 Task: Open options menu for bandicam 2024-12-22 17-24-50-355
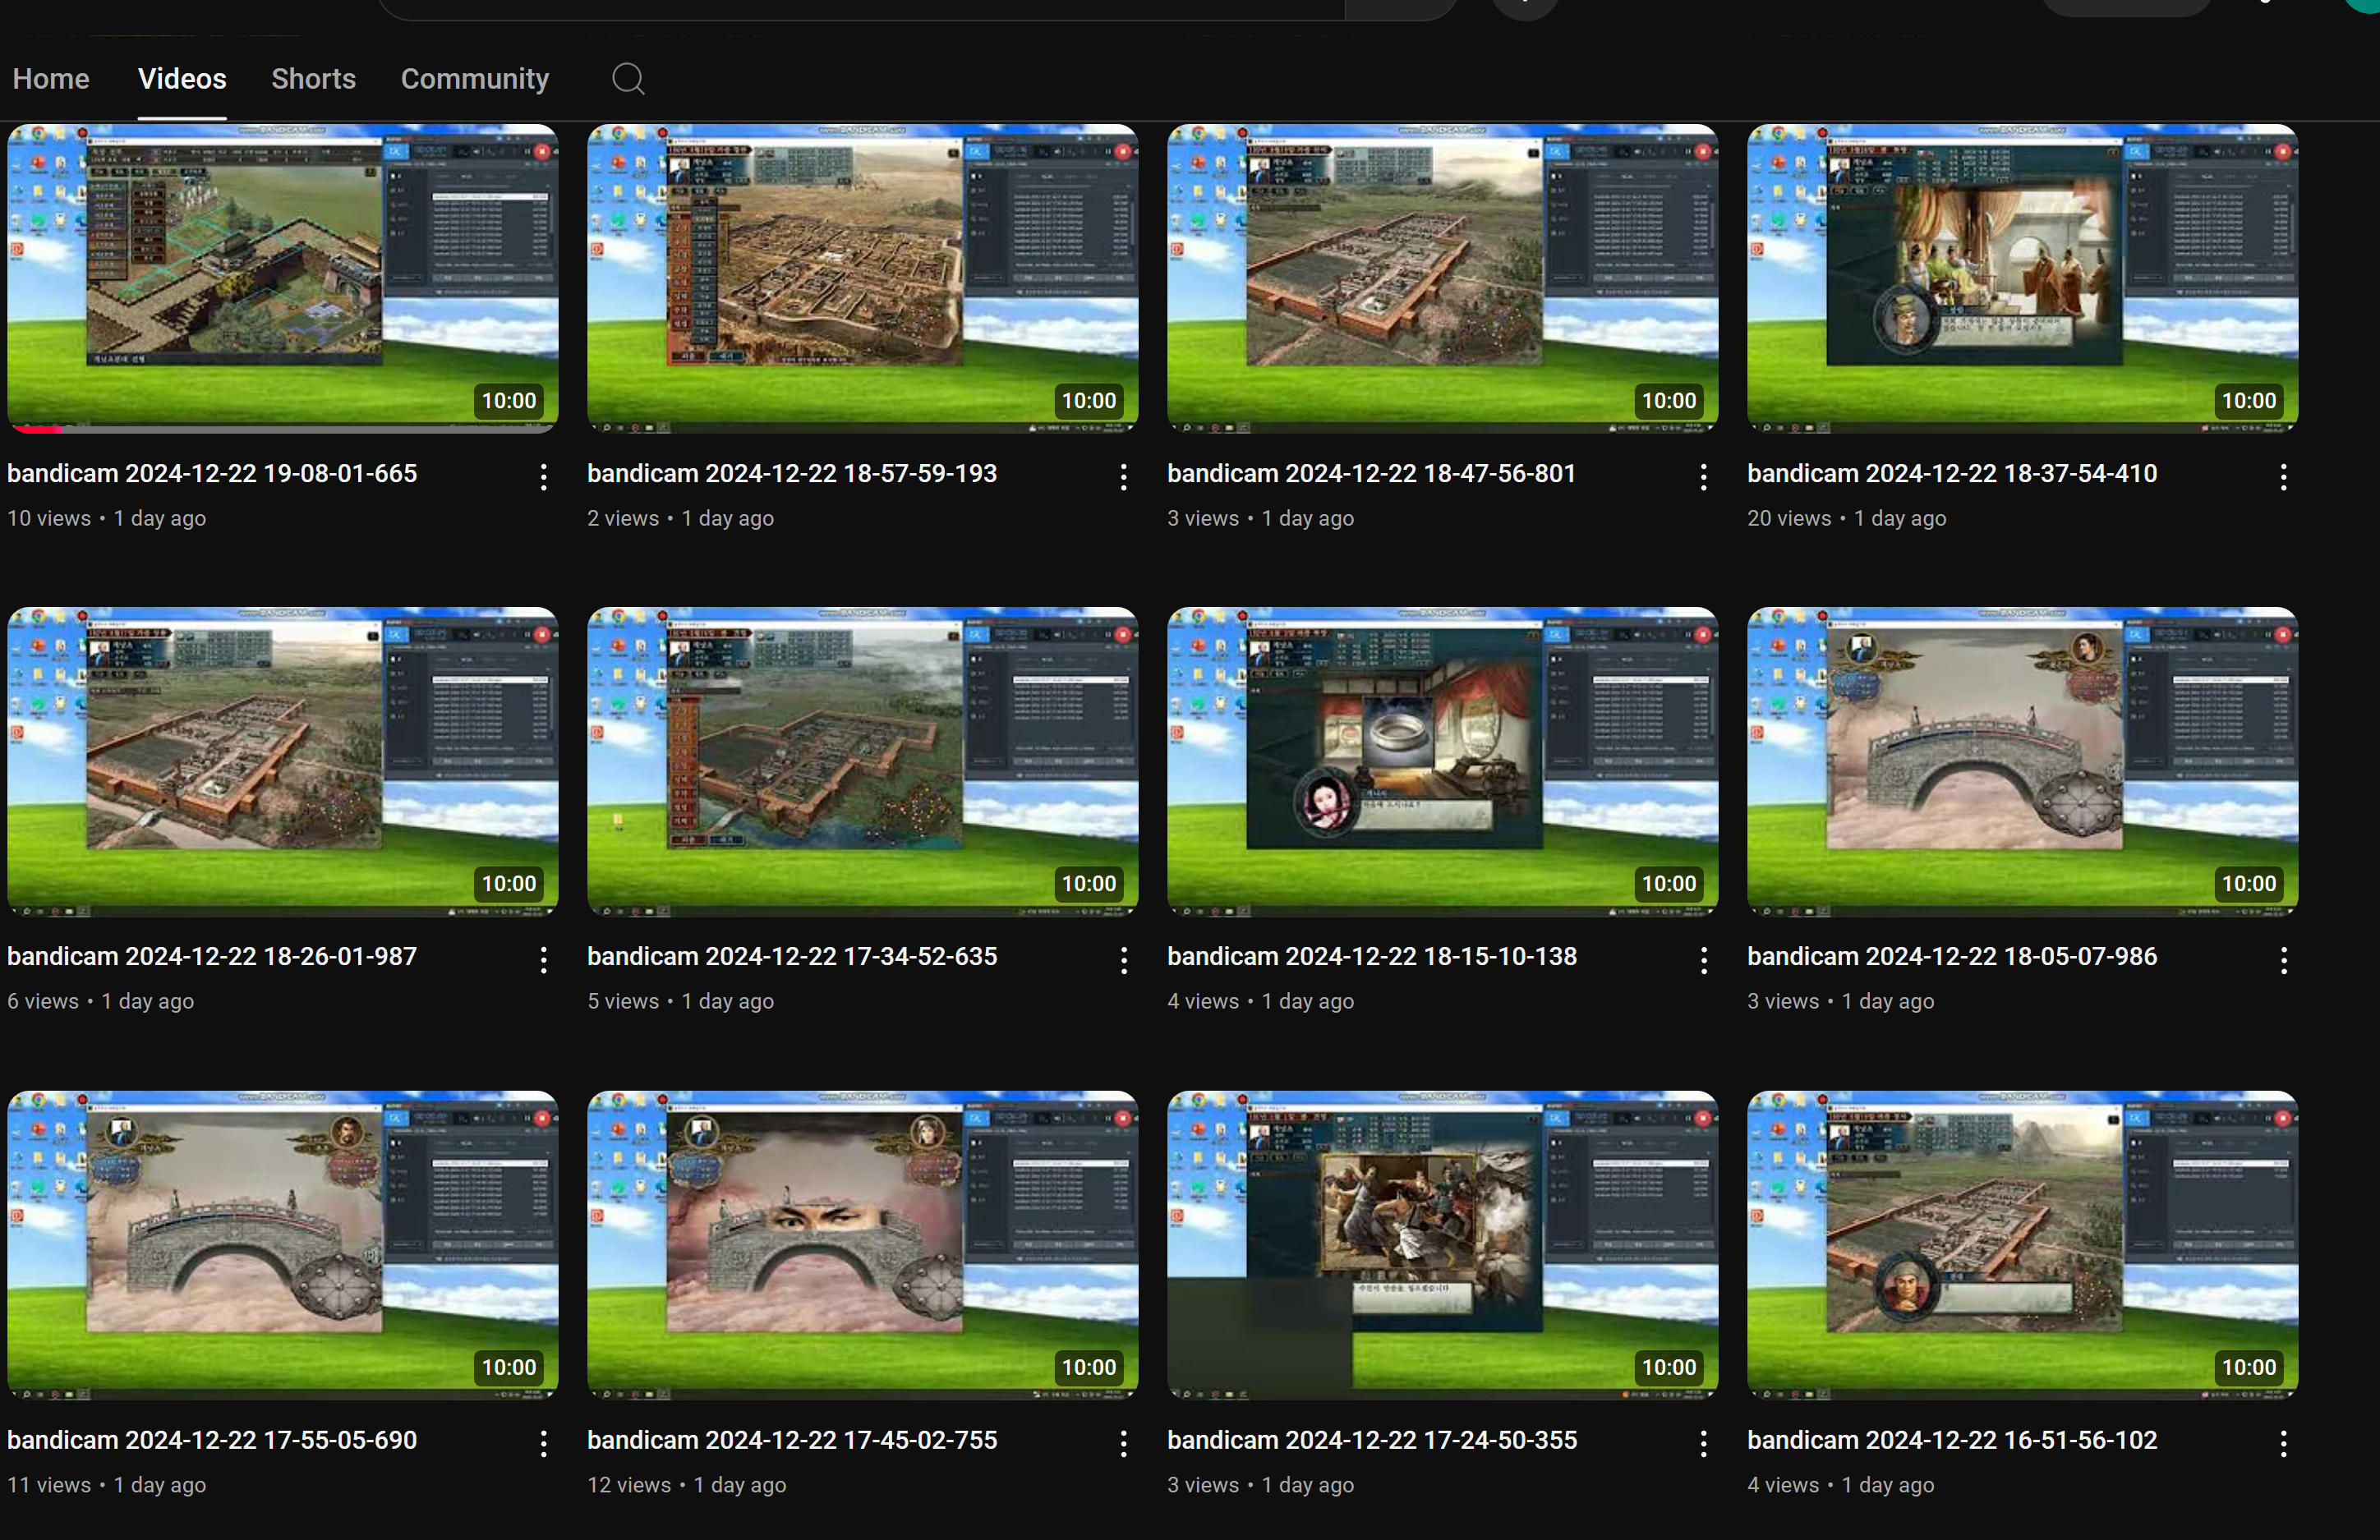click(1704, 1444)
